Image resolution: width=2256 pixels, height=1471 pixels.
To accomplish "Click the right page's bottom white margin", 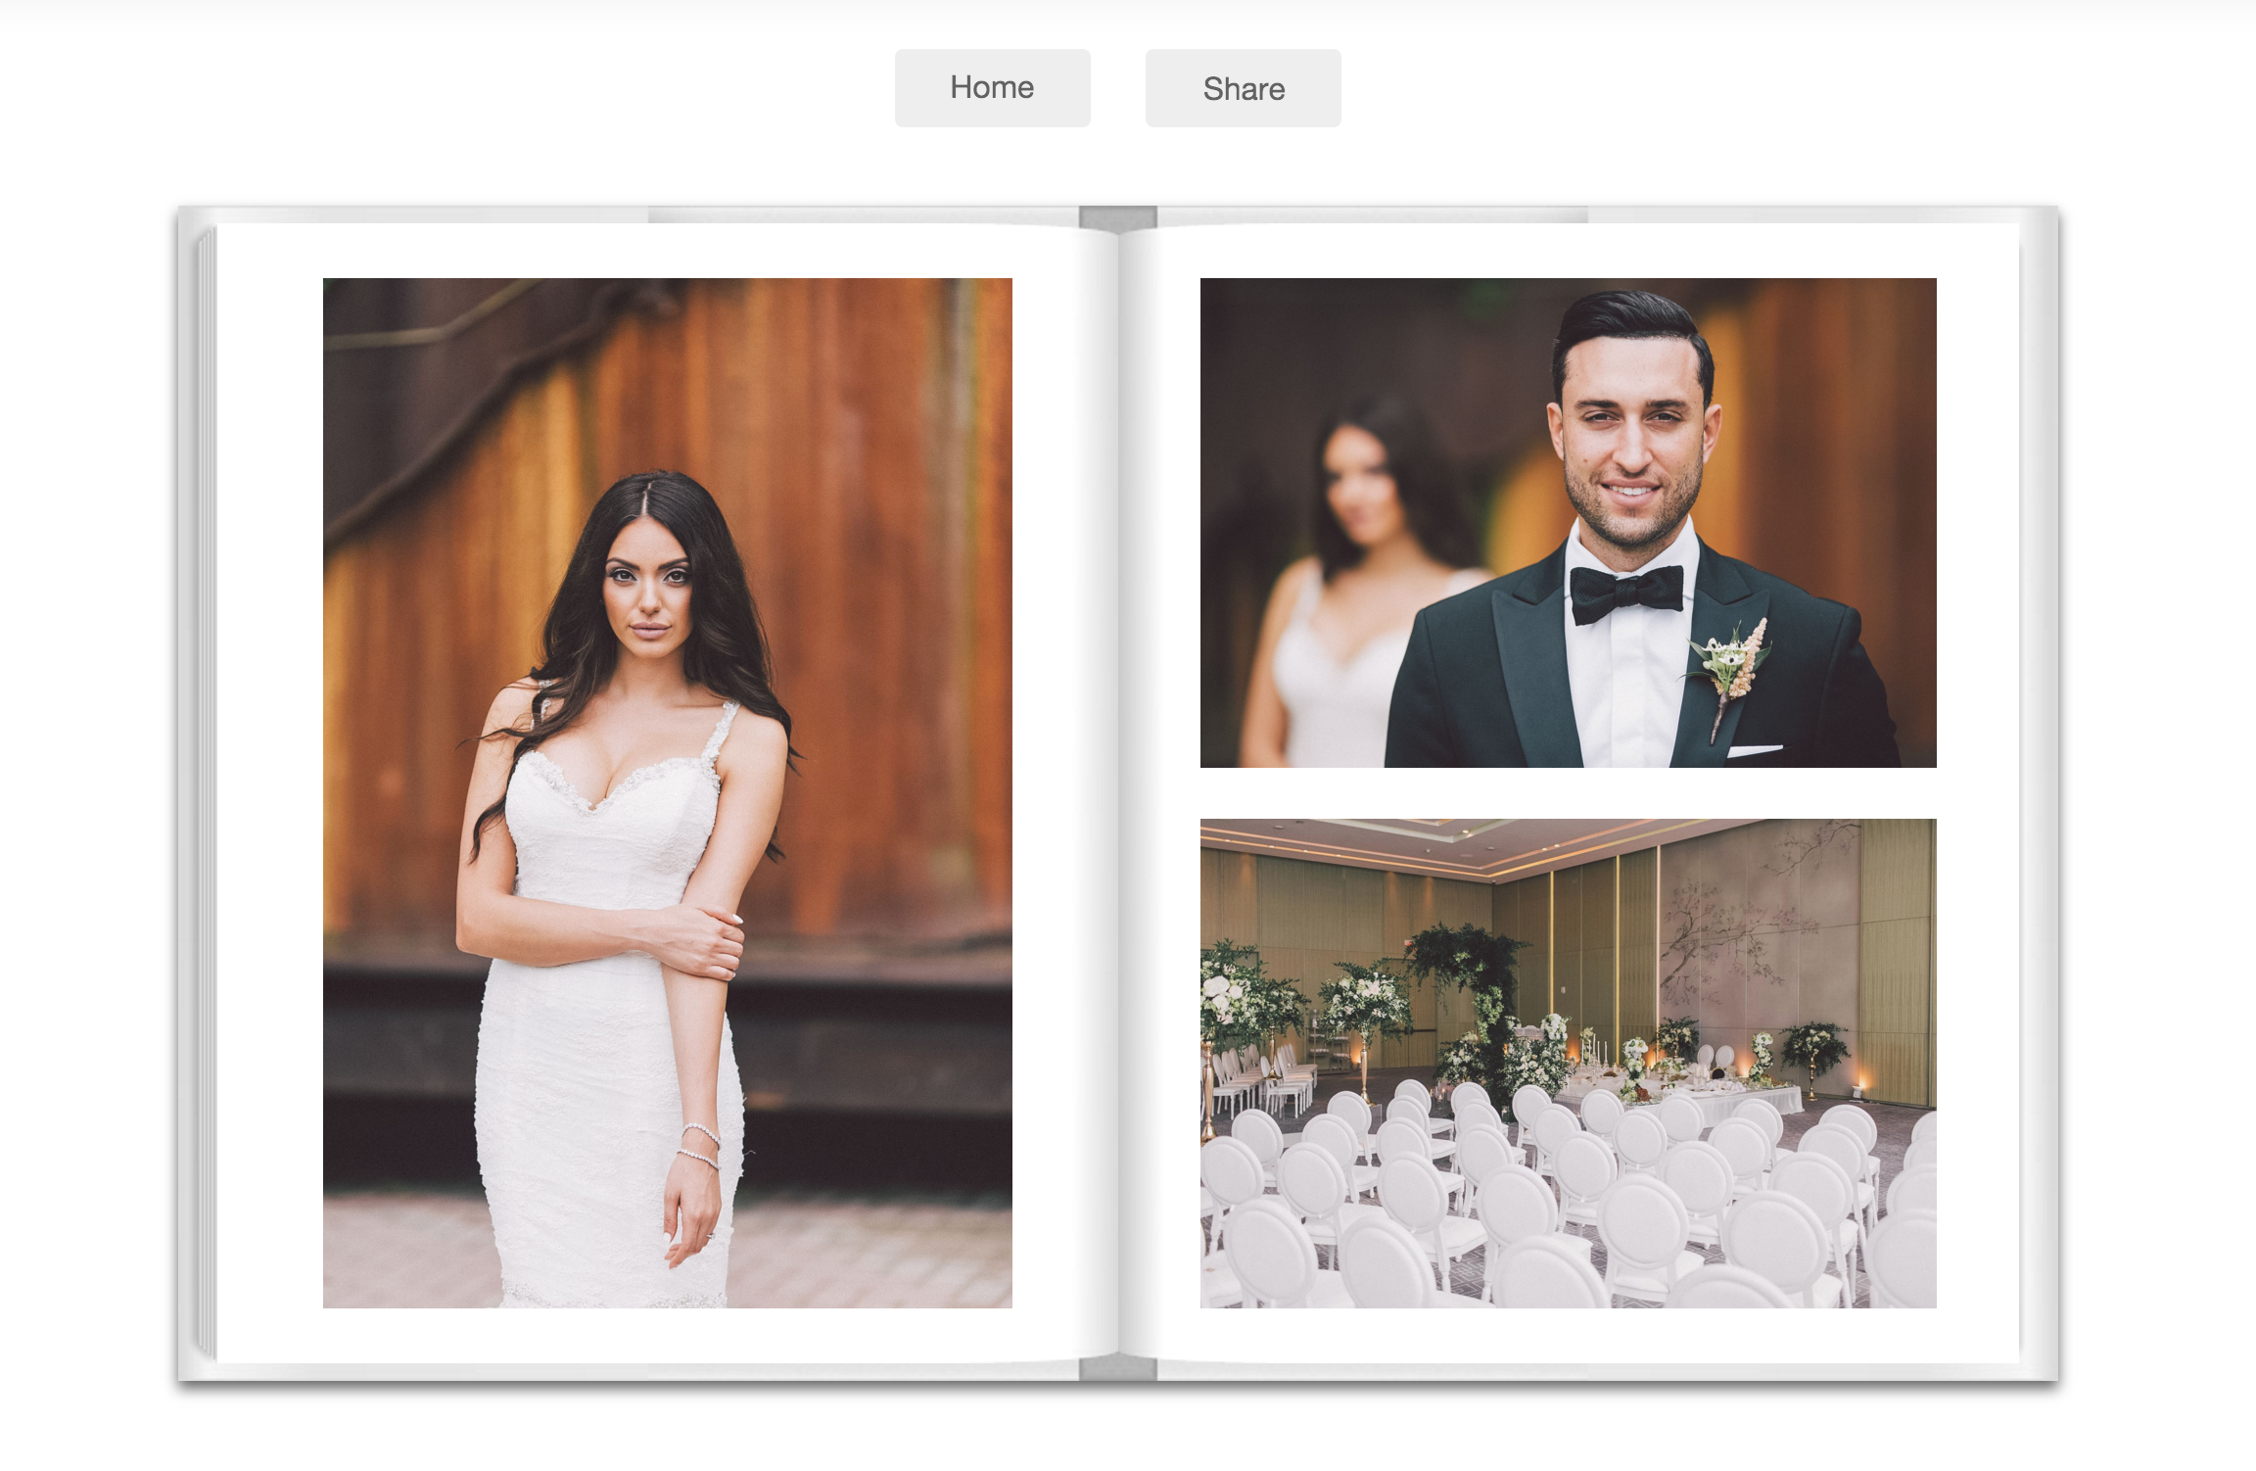I will [x=1568, y=1334].
